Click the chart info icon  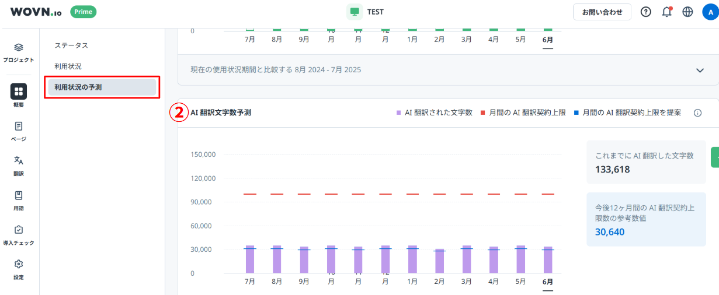coord(697,113)
